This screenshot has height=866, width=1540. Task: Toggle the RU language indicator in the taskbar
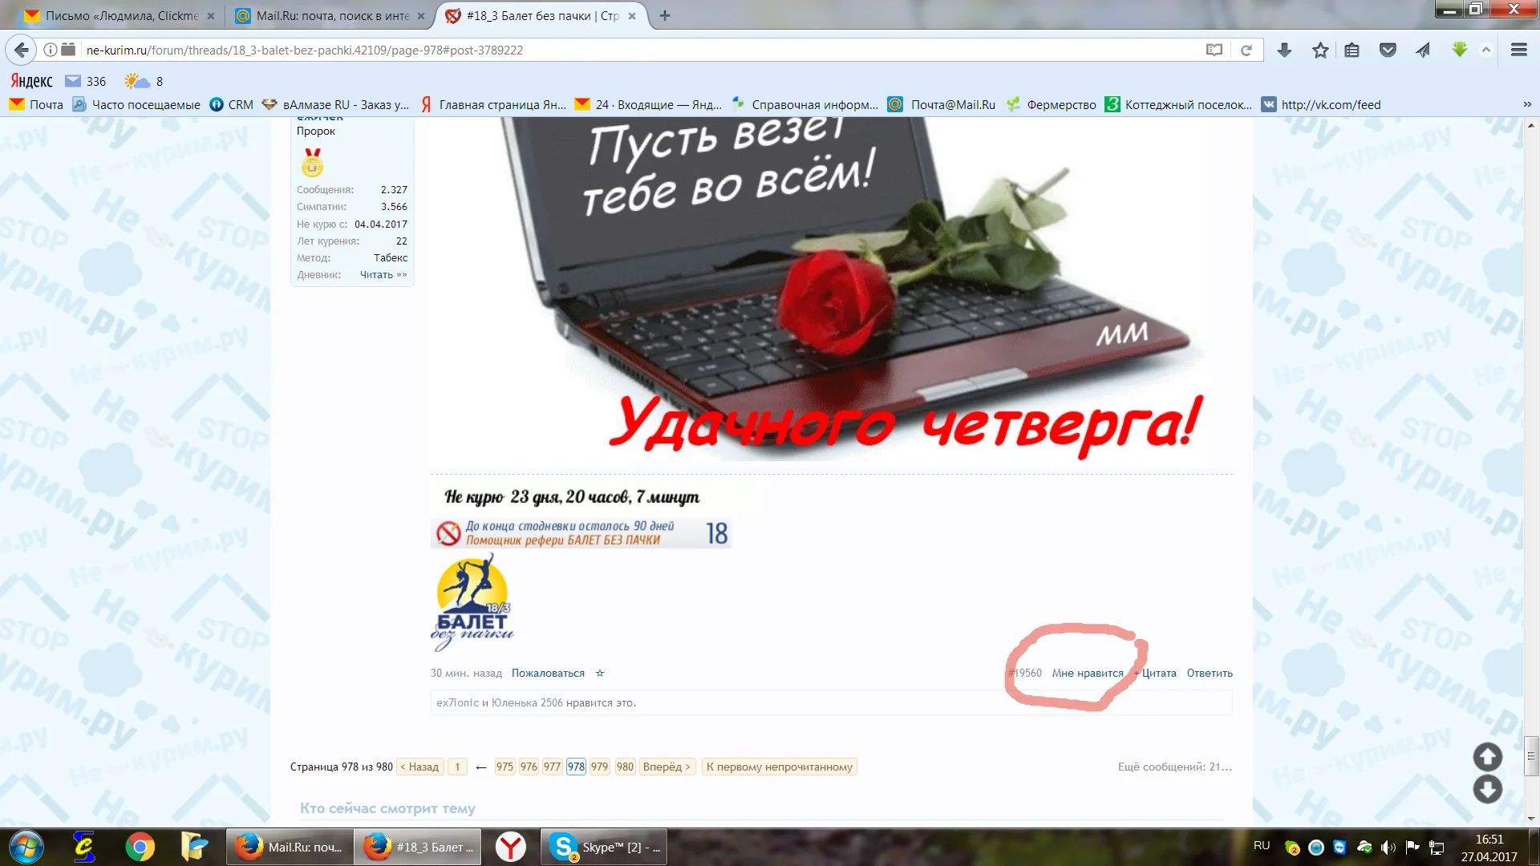[1261, 846]
